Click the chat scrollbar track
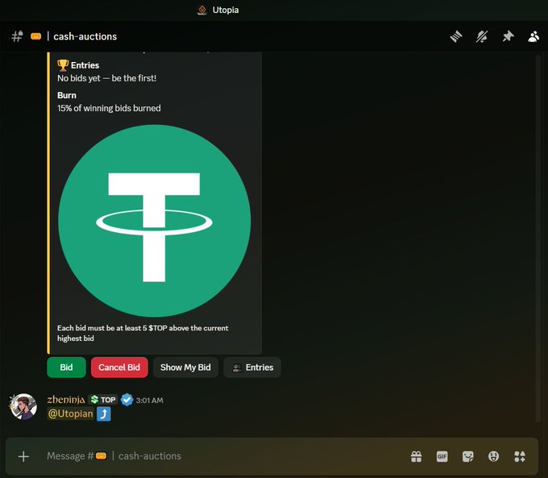The image size is (548, 478). (x=538, y=238)
